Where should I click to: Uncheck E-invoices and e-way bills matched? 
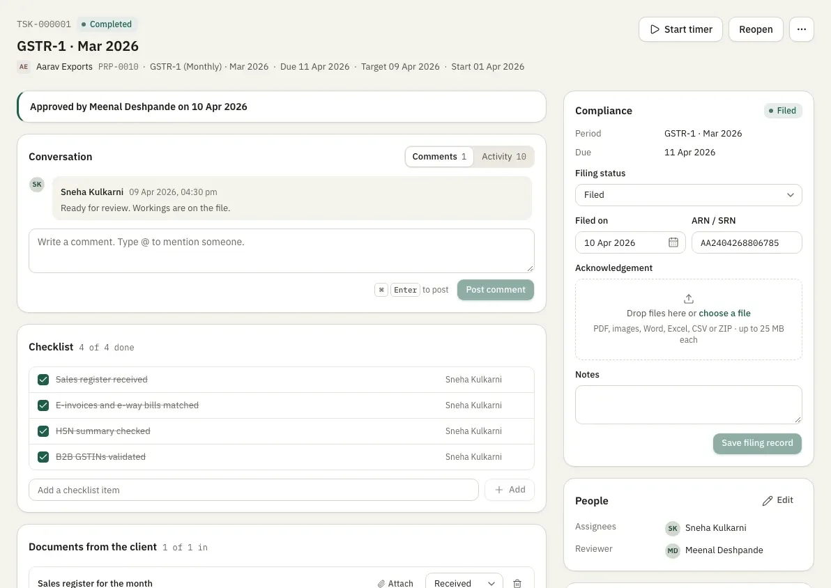pyautogui.click(x=43, y=405)
